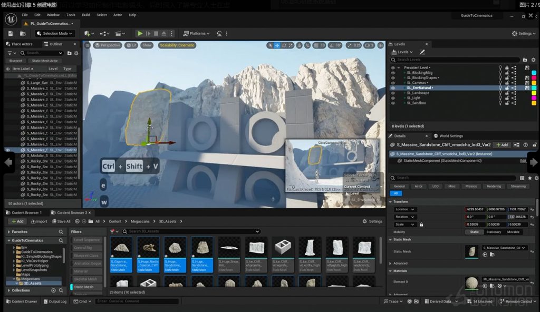This screenshot has width=540, height=312.
Task: Click the Search Levels input field
Action: [455, 60]
